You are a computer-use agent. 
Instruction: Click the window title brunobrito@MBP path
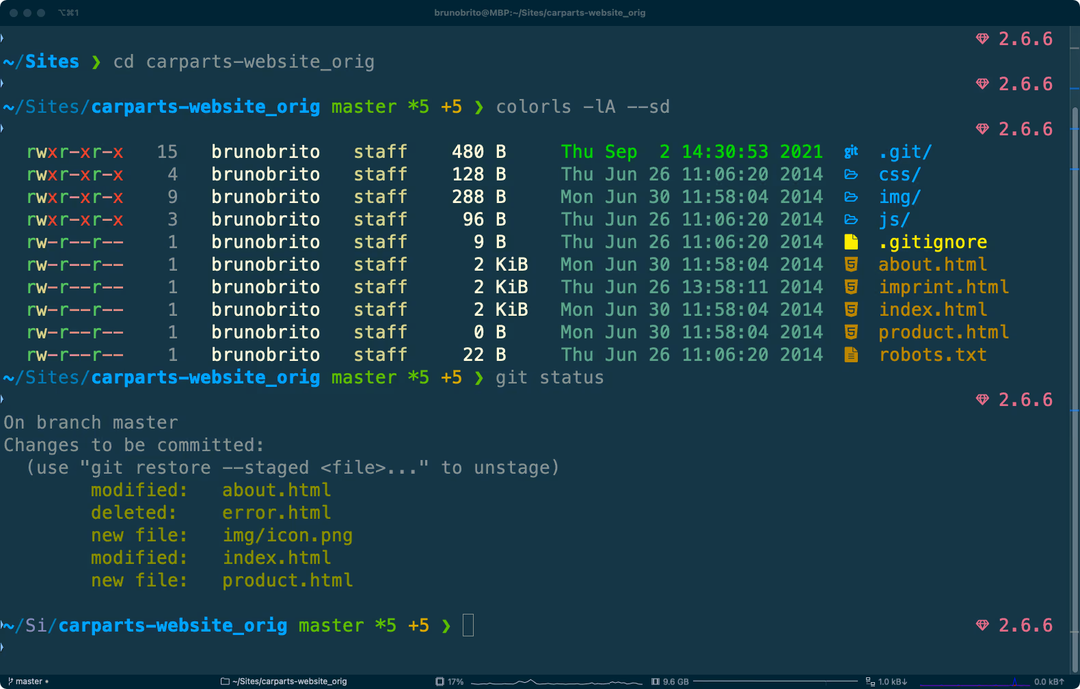pos(540,13)
